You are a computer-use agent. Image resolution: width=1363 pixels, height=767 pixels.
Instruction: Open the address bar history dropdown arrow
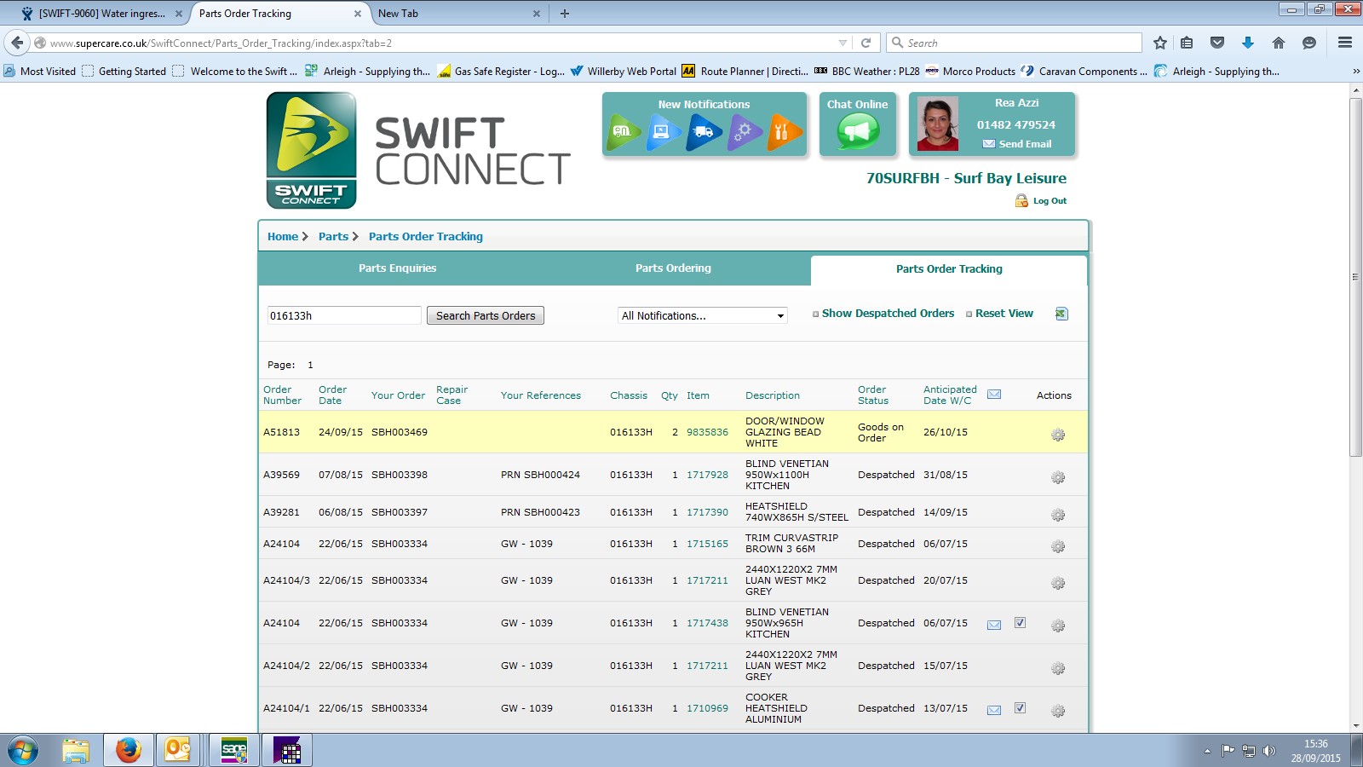coord(843,43)
